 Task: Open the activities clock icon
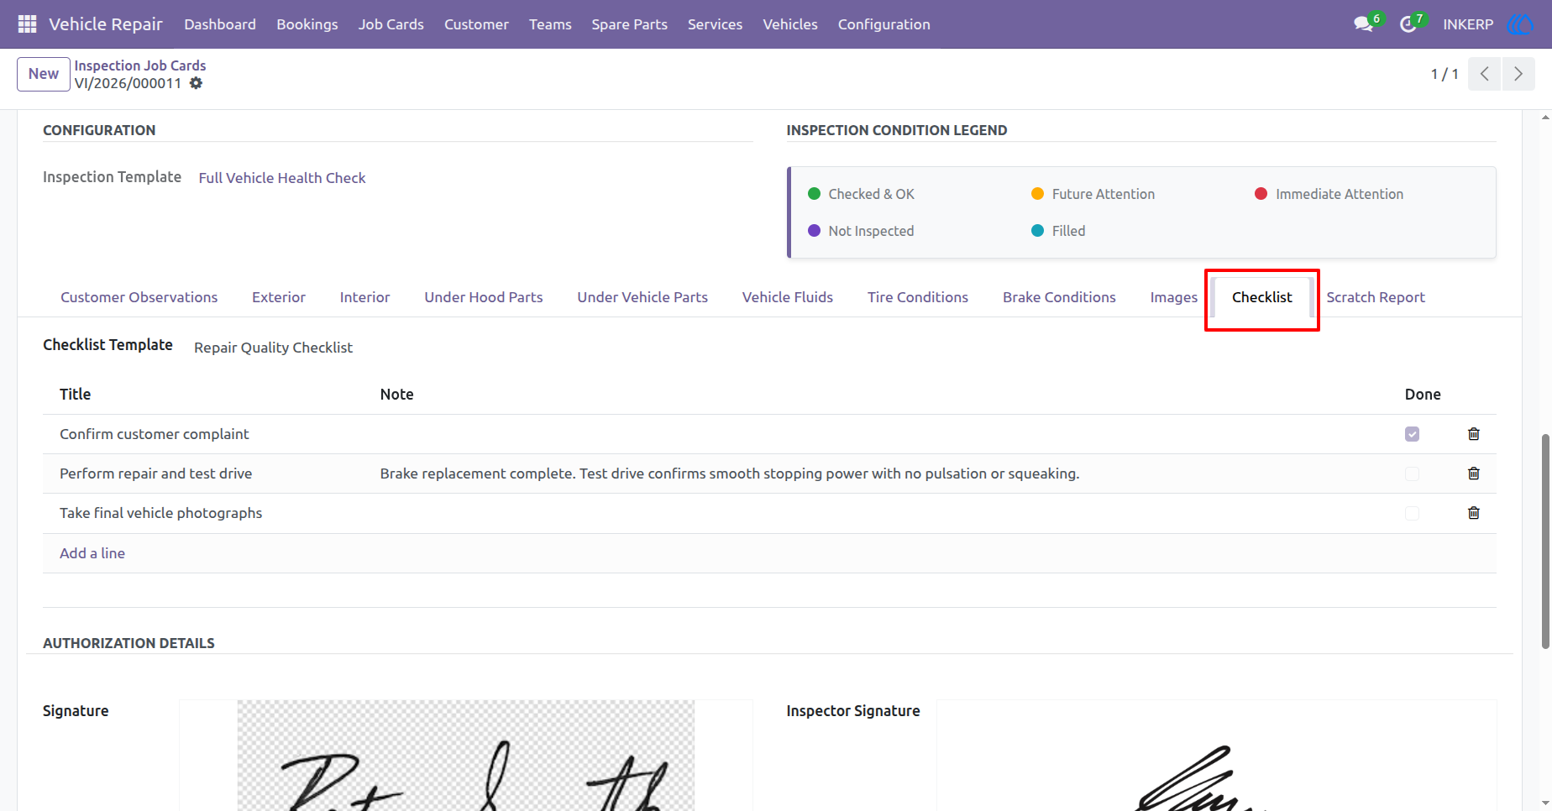pos(1408,24)
